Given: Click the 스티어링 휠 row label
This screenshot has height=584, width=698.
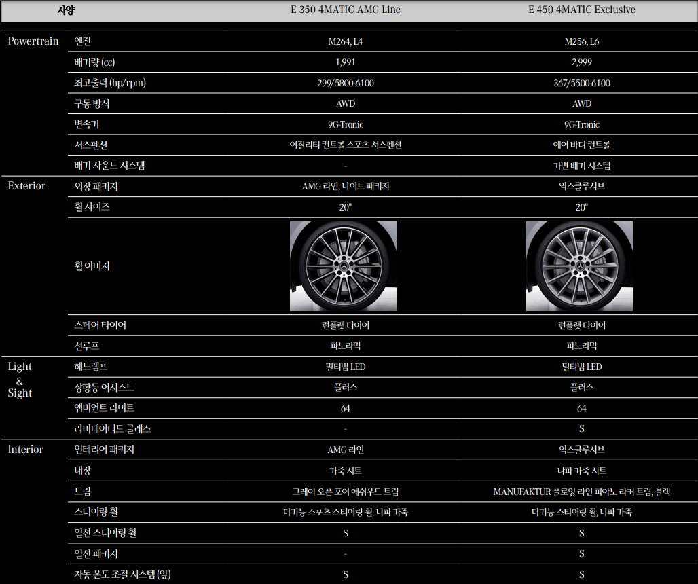Looking at the screenshot, I should tap(96, 512).
